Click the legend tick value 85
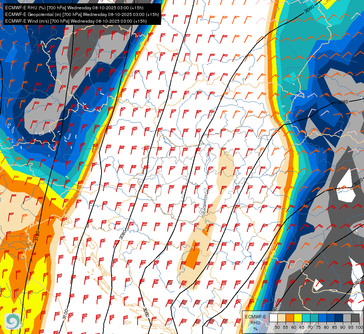This screenshot has width=364, height=334. (335, 327)
